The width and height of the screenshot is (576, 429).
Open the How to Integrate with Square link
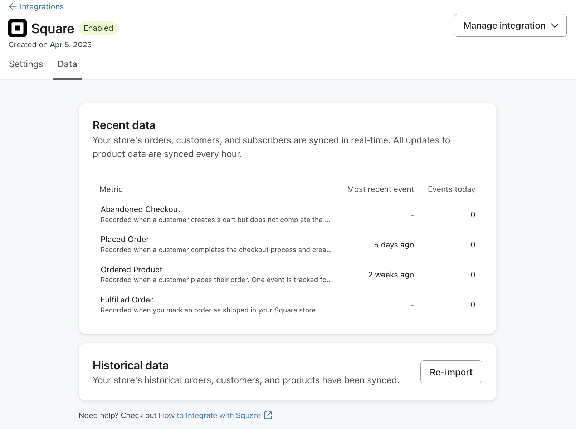point(210,415)
